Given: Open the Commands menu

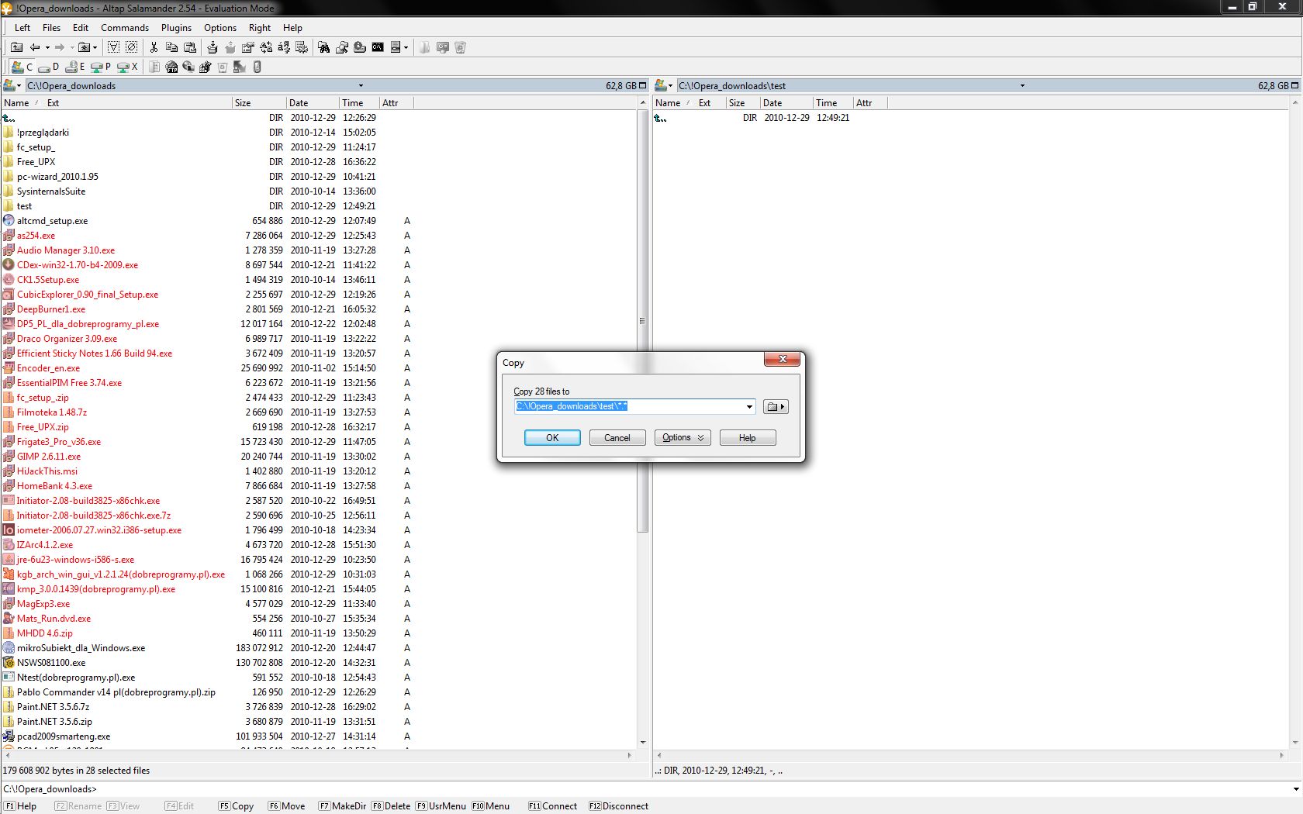Looking at the screenshot, I should pos(124,28).
